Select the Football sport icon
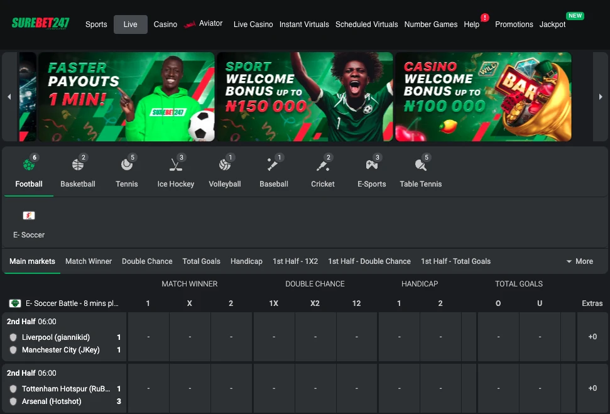610x414 pixels. pos(28,165)
